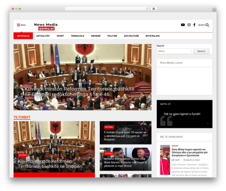Viewport: 226px width, 191px height.
Task: Click Actual tag on Kuvendi card
Action: [23, 155]
